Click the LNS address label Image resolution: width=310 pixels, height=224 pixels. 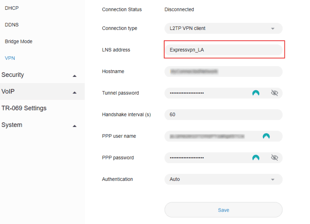[x=116, y=50]
